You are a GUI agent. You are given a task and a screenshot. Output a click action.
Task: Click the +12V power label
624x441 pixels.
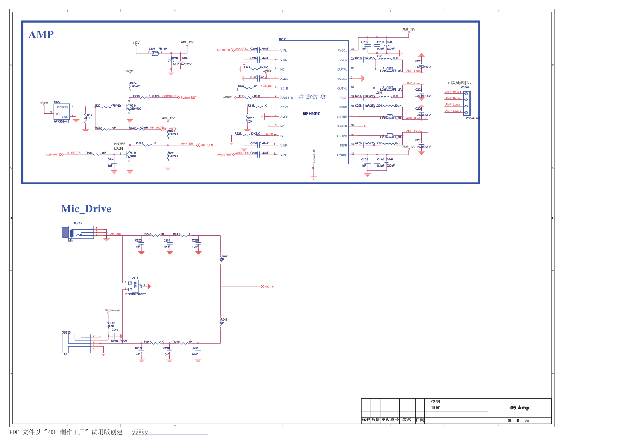[x=136, y=43]
